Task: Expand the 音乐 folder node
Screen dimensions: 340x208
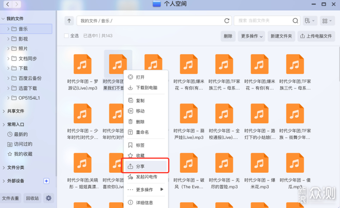Action: [8, 29]
